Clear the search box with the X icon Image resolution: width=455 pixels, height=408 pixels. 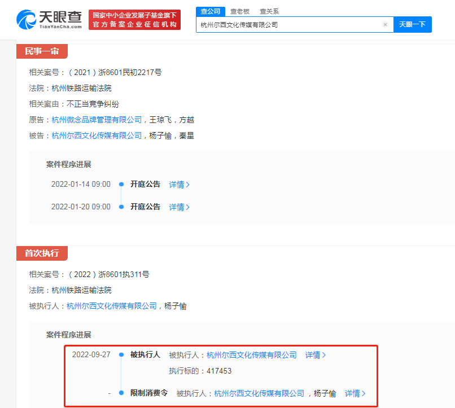coord(385,25)
